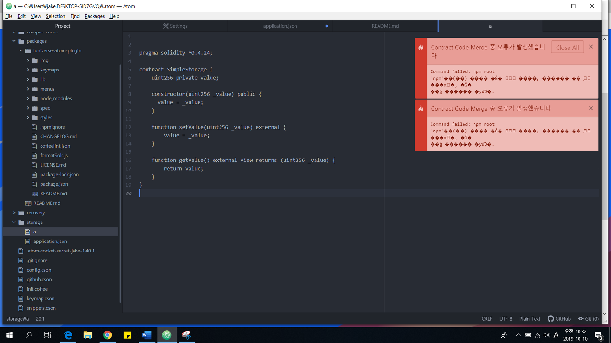Open Microsoft Edge from taskbar
The width and height of the screenshot is (611, 343).
pyautogui.click(x=68, y=335)
